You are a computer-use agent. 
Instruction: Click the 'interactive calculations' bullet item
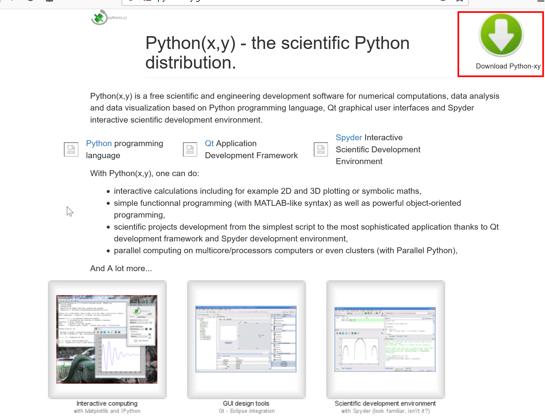(x=268, y=191)
